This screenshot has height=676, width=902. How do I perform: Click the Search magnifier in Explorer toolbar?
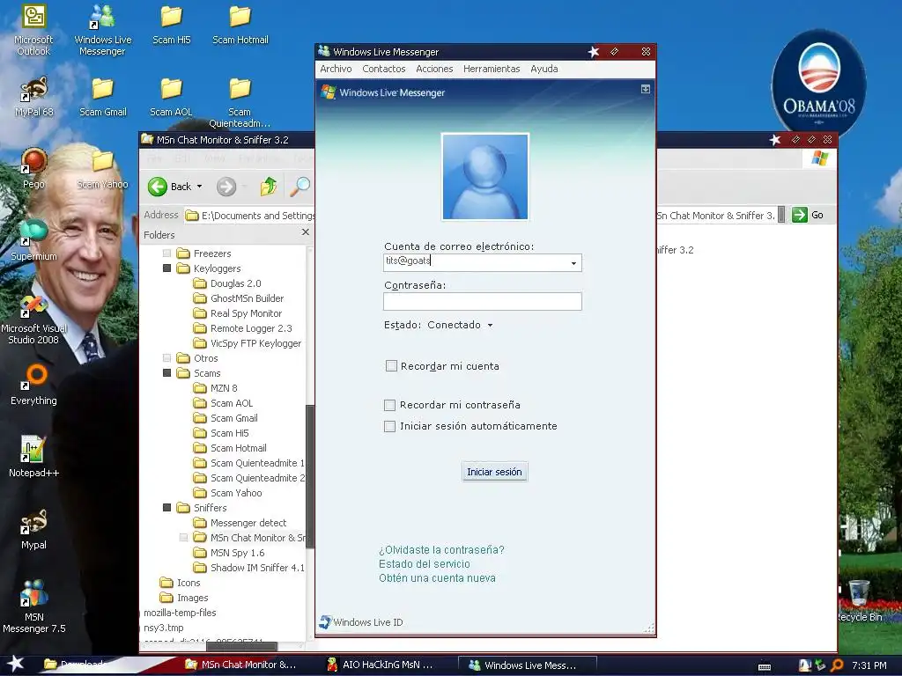[x=299, y=187]
